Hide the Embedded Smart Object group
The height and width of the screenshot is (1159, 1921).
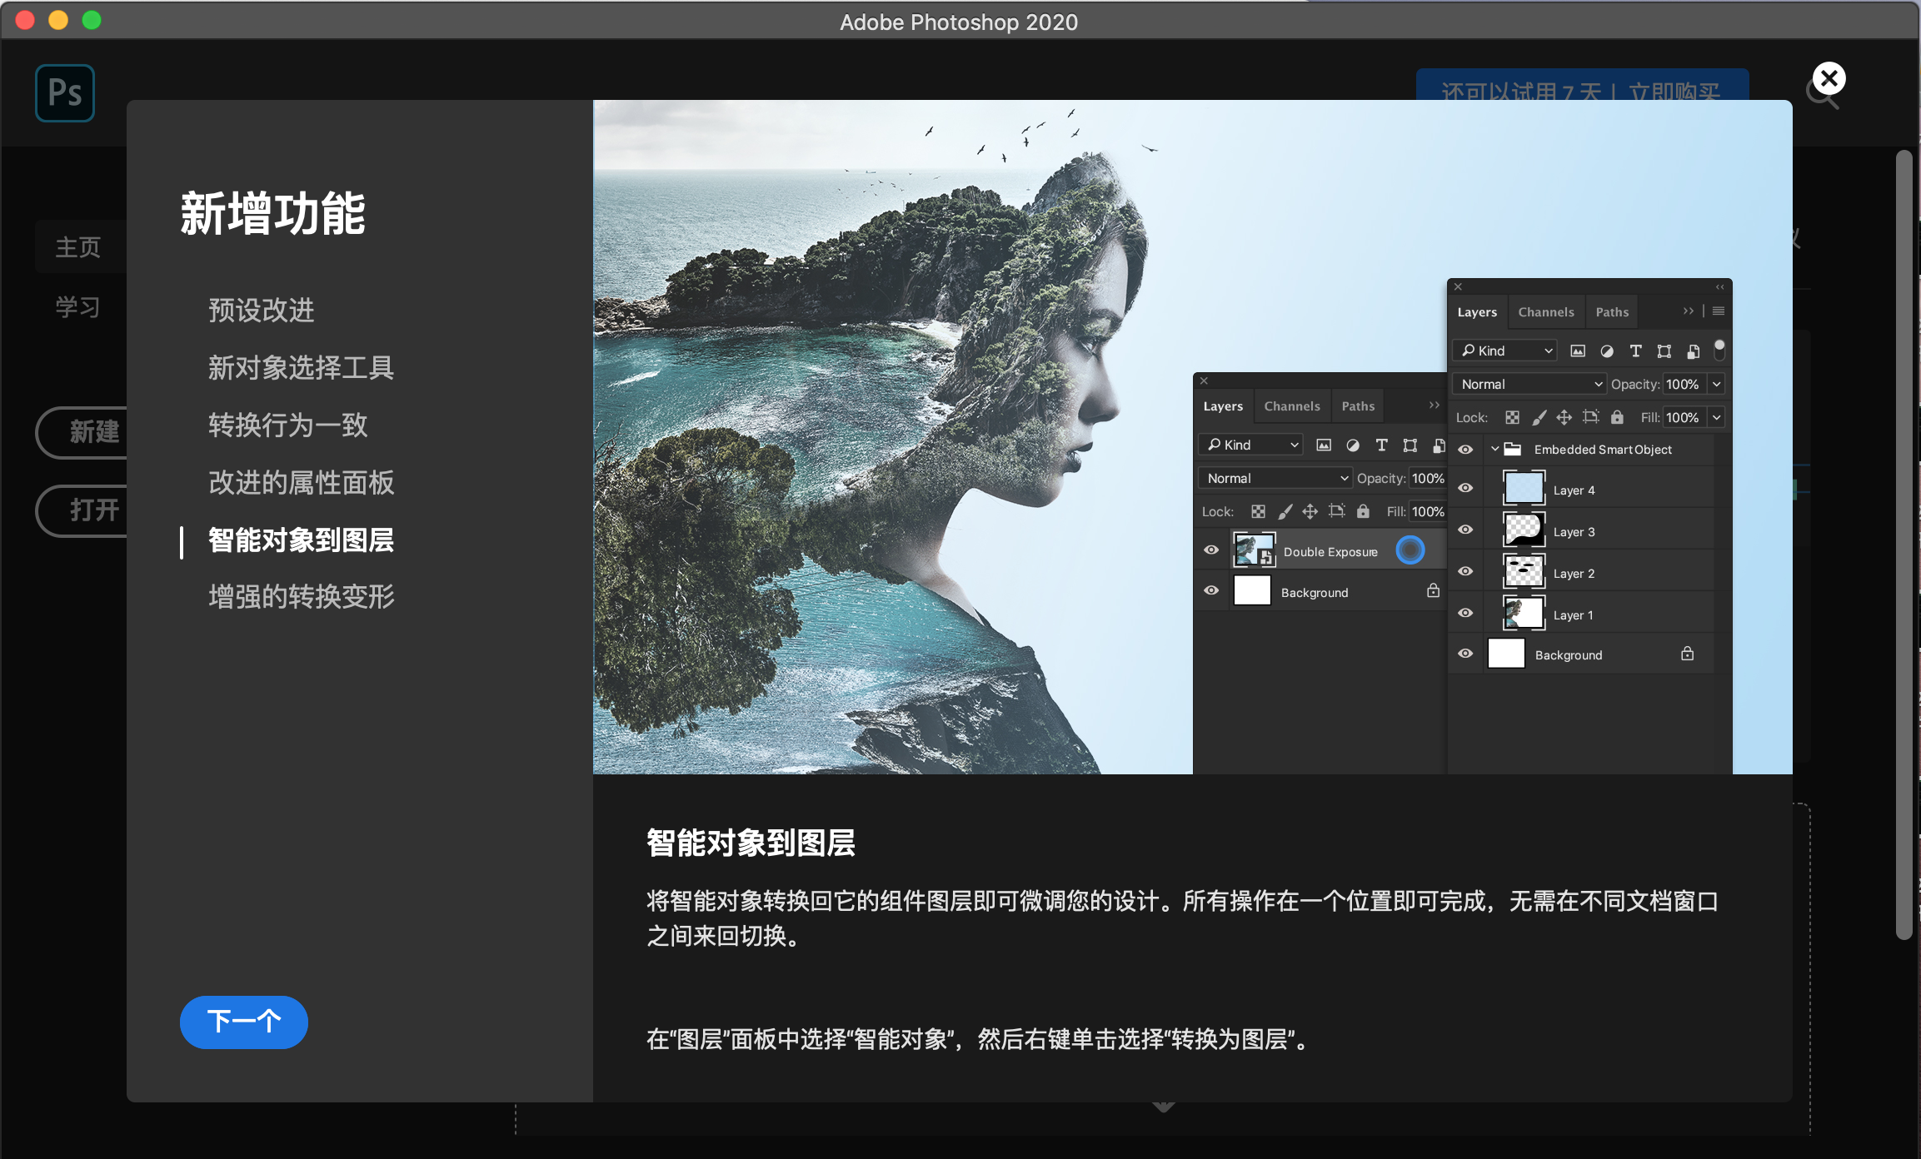[1465, 450]
